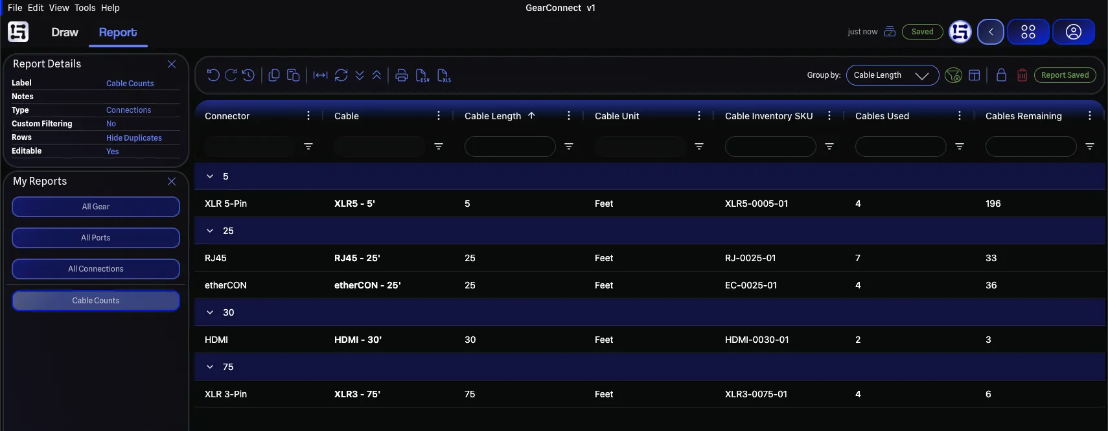Open the Help menu
The height and width of the screenshot is (431, 1108).
[110, 8]
